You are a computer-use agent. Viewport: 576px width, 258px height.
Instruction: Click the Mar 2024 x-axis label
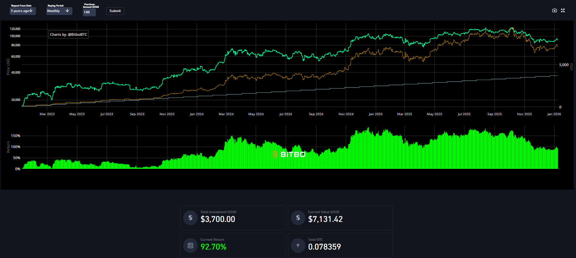(226, 114)
